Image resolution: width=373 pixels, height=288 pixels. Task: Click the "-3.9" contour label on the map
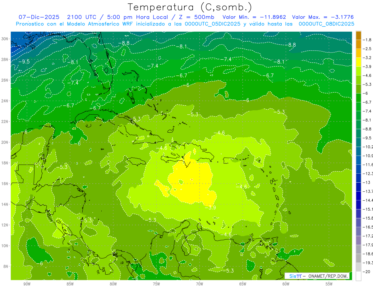[210, 208]
